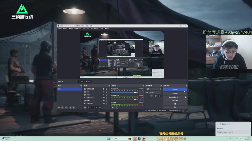Image resolution: width=252 pixels, height=141 pixels.
Task: Open audio mixer menu dots at panel bottom
Action: tap(117, 107)
